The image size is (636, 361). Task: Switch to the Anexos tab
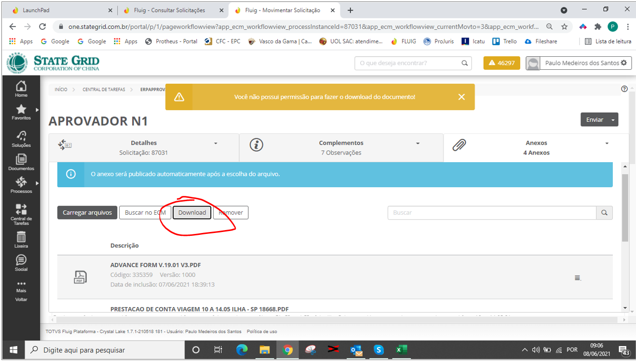pyautogui.click(x=536, y=147)
